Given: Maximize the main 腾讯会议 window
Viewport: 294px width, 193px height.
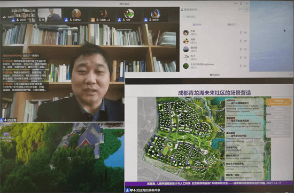Looking at the screenshot, I should coord(241,4).
